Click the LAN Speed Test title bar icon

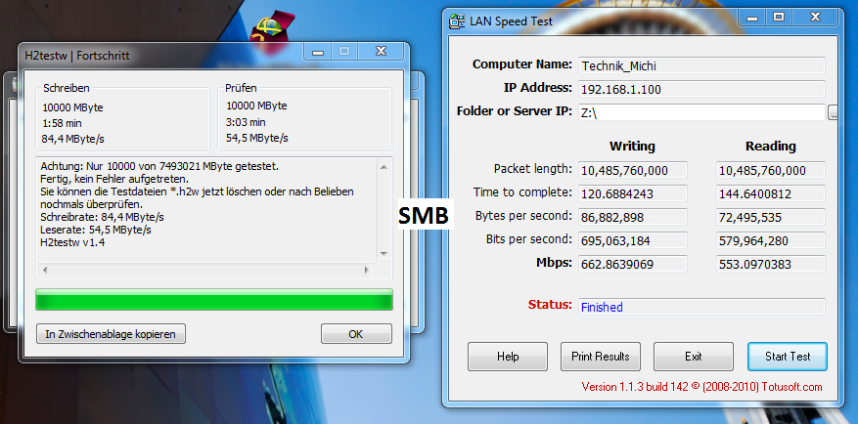457,21
